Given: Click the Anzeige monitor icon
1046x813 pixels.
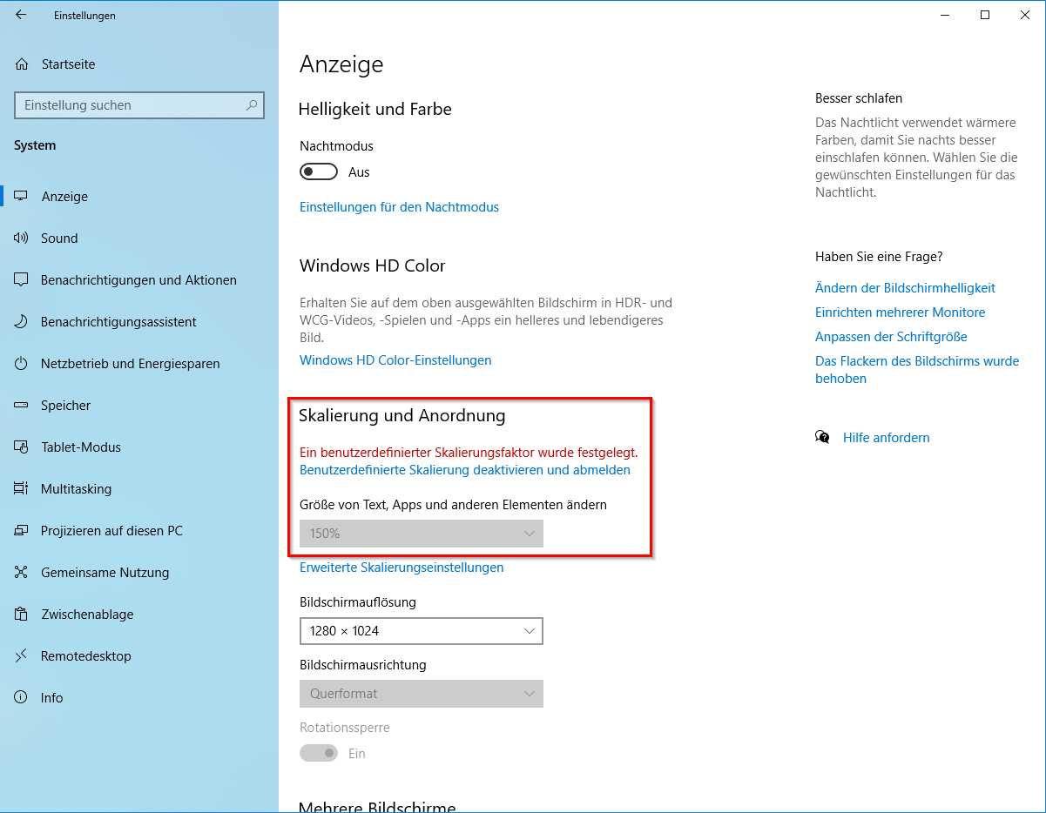Looking at the screenshot, I should 22,197.
